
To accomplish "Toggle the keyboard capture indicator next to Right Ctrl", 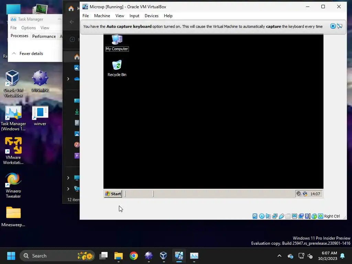I will tap(321, 216).
